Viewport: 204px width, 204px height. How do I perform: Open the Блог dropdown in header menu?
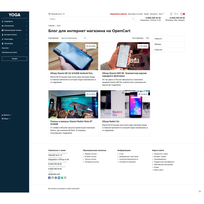click(161, 14)
